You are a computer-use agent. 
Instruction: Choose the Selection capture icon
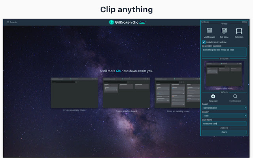point(239,31)
